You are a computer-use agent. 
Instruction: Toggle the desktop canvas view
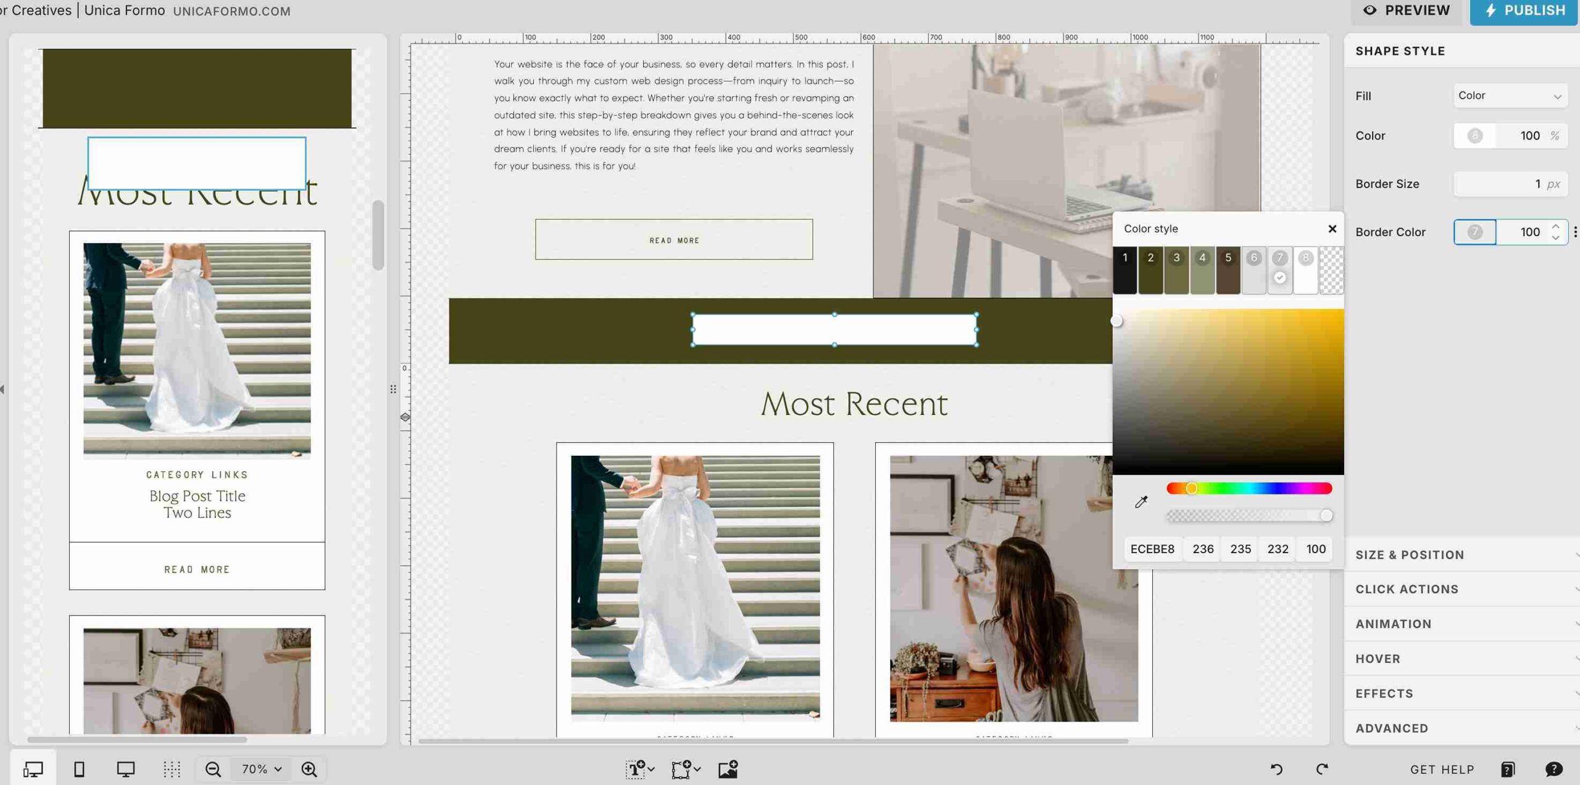click(125, 769)
